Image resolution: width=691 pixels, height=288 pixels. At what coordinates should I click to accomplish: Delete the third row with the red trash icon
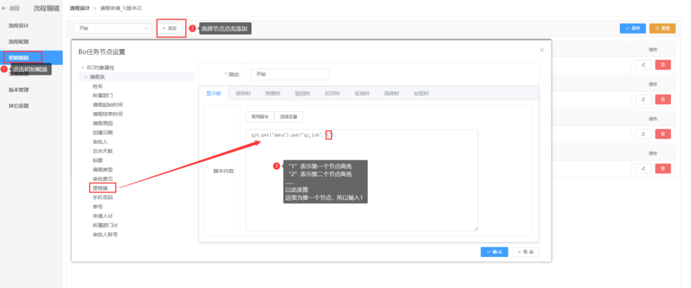[x=663, y=133]
